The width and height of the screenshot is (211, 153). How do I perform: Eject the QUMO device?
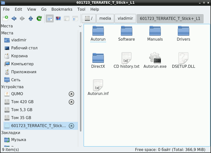point(71,94)
